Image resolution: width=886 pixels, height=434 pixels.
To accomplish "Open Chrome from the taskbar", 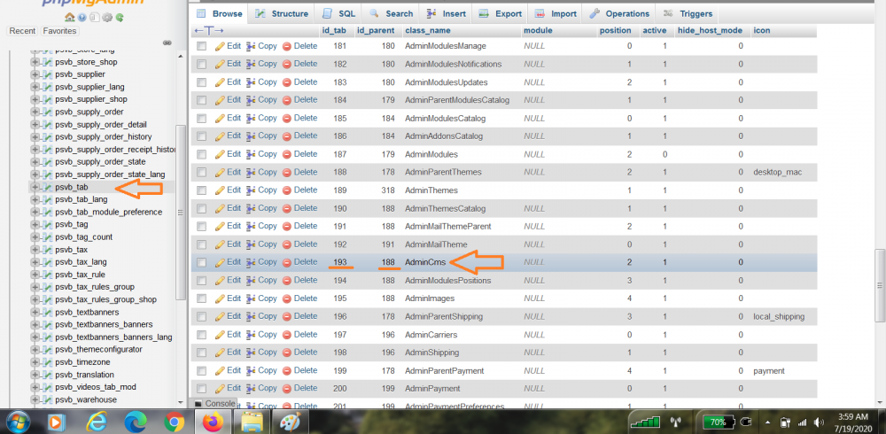I will pyautogui.click(x=174, y=422).
